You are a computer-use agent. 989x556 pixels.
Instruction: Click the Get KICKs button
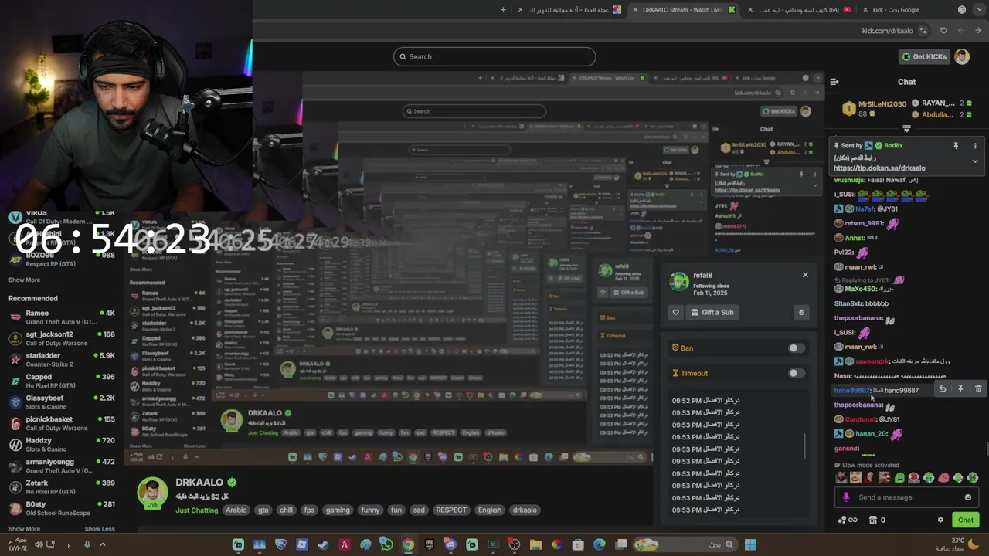(923, 56)
